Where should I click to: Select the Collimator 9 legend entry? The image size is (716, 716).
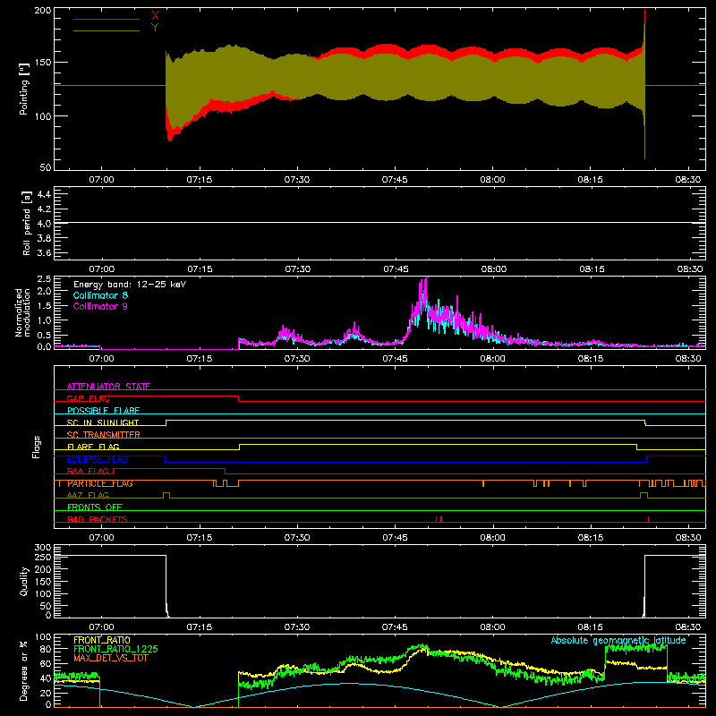(x=100, y=306)
